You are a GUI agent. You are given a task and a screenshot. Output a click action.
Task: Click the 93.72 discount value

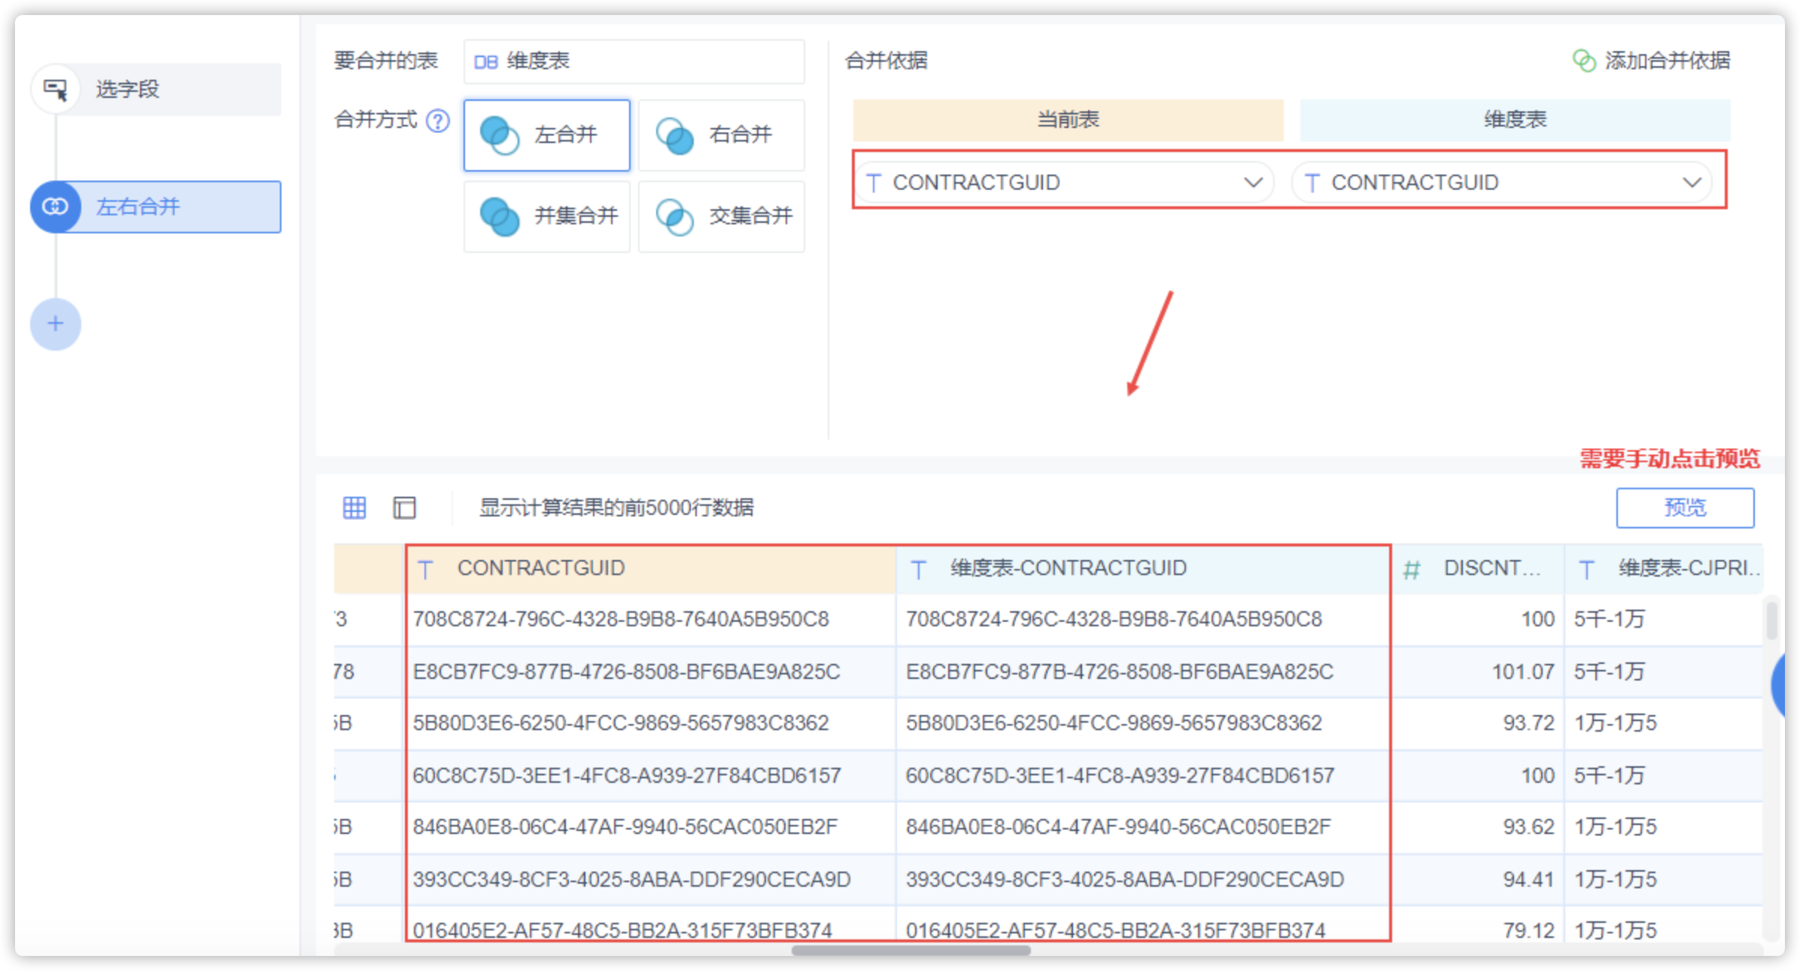1528,723
